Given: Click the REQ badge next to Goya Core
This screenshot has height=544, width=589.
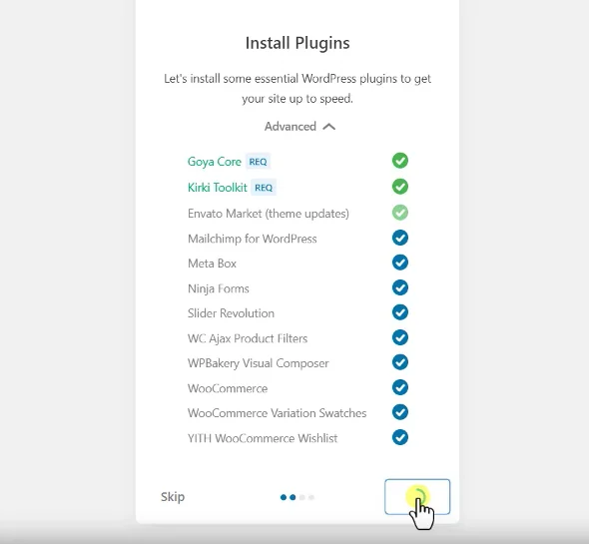Looking at the screenshot, I should [258, 162].
